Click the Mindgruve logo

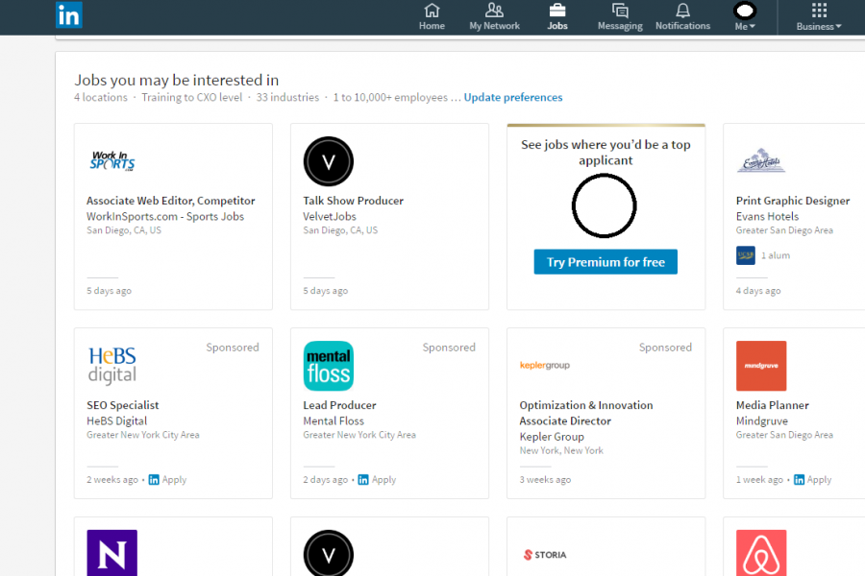[x=761, y=366]
